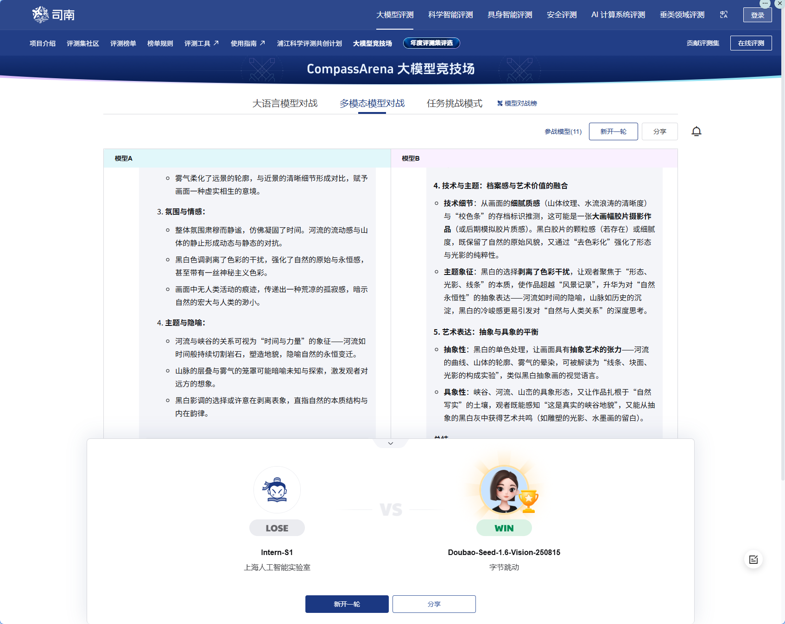Open the language switch icon
This screenshot has width=785, height=624.
(724, 15)
